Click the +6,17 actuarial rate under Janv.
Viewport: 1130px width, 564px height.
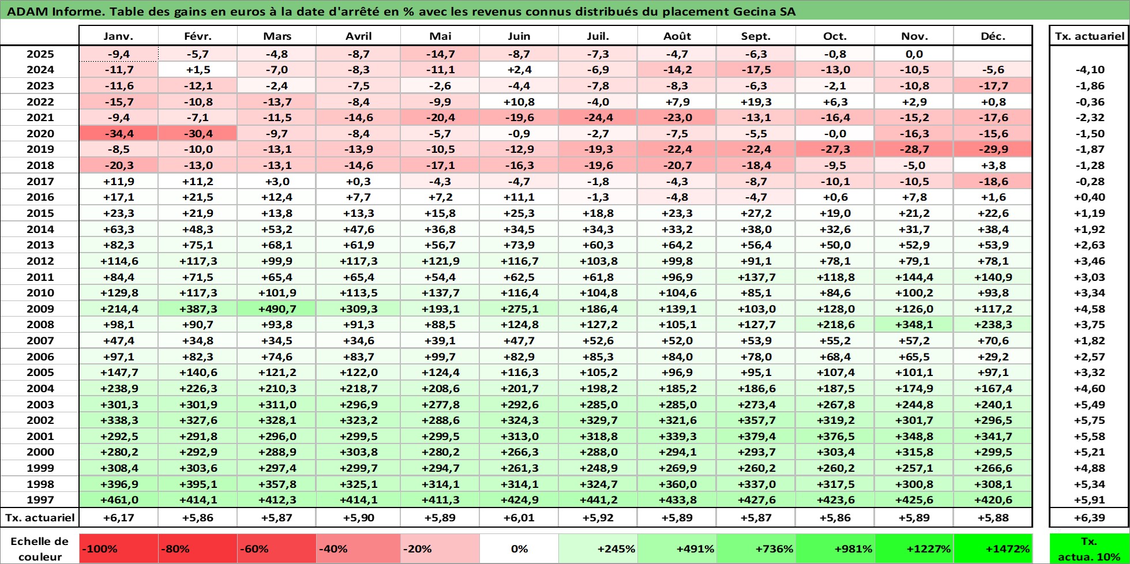pyautogui.click(x=118, y=517)
